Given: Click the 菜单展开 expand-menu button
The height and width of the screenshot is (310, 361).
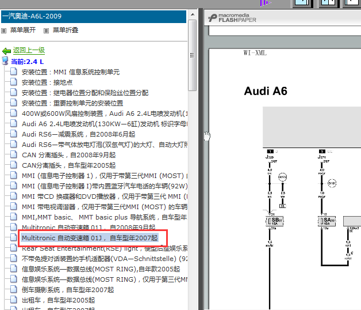Looking at the screenshot, I should click(x=18, y=30).
